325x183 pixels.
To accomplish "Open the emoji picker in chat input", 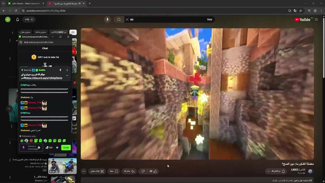I will [39, 148].
